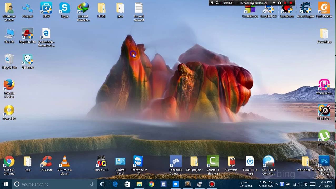
Task: Open Task View on the taskbar
Action: tap(103, 184)
